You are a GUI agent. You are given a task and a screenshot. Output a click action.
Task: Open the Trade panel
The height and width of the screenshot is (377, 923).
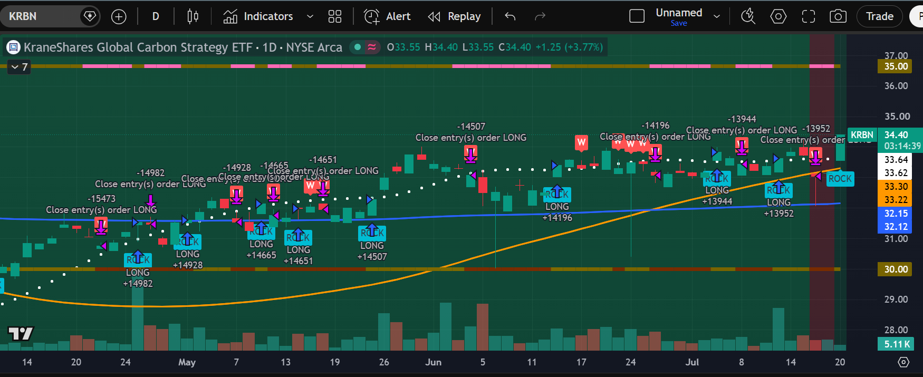880,16
